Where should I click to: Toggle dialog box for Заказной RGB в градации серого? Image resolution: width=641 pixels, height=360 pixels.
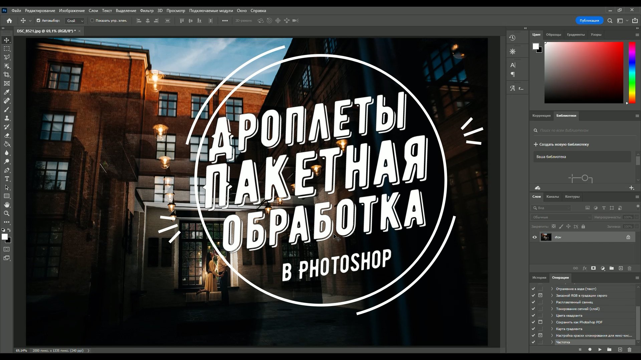pos(540,295)
